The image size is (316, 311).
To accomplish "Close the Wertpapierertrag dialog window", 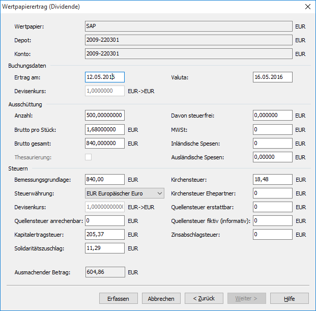I will click(307, 7).
